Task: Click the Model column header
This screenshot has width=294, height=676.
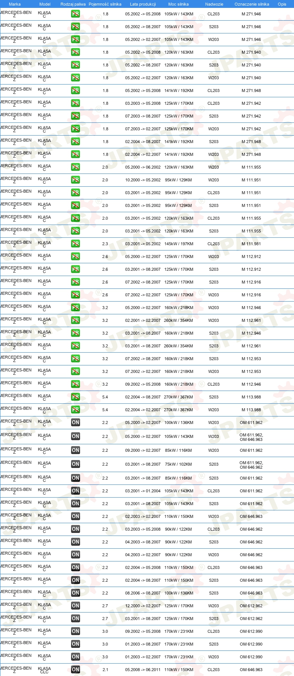Action: pyautogui.click(x=45, y=4)
